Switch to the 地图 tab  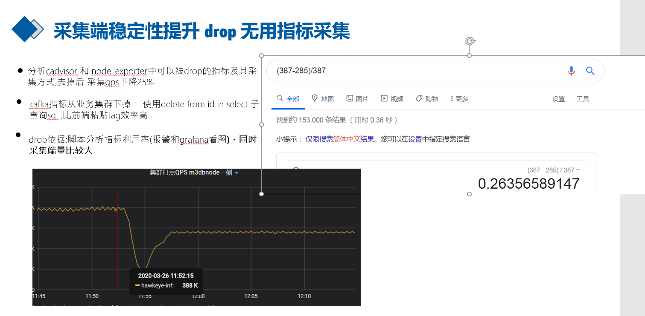click(x=323, y=99)
